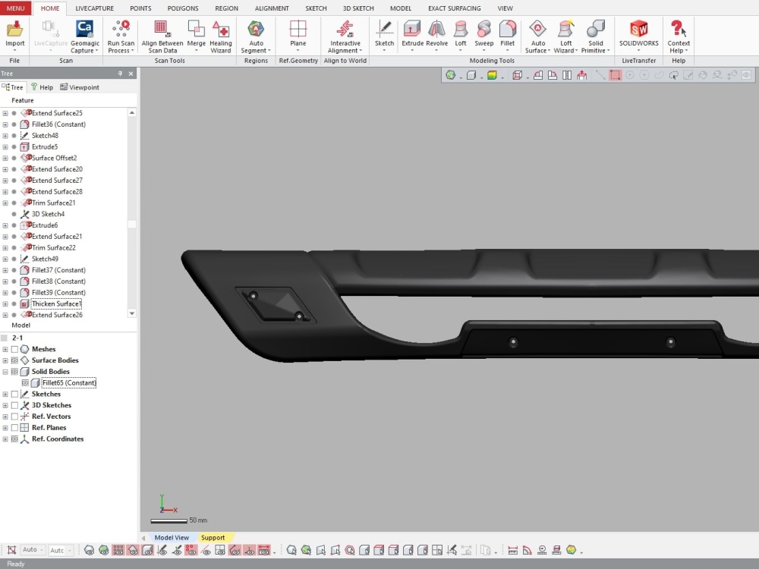Toggle Surface Bodies visibility
Screen dimensions: 759x569
(14, 360)
